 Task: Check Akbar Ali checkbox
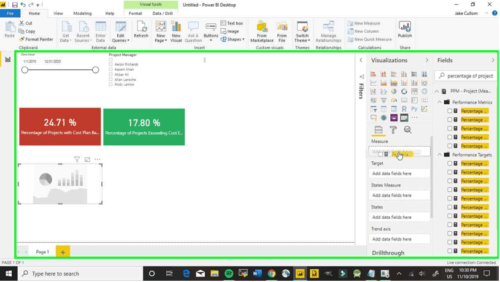coord(110,75)
